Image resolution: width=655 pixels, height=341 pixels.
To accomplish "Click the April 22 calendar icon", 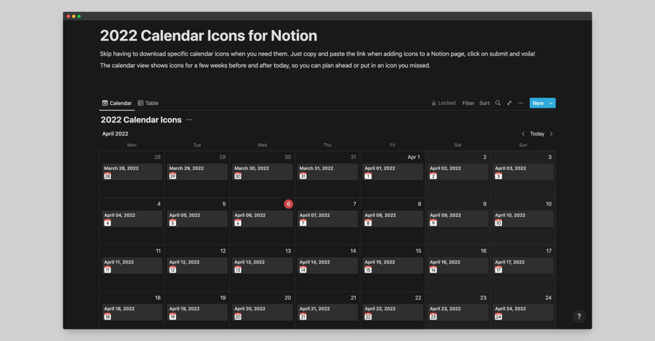I will [368, 316].
